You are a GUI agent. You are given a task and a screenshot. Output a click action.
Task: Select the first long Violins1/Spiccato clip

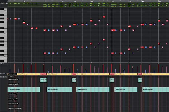[x=24, y=89]
